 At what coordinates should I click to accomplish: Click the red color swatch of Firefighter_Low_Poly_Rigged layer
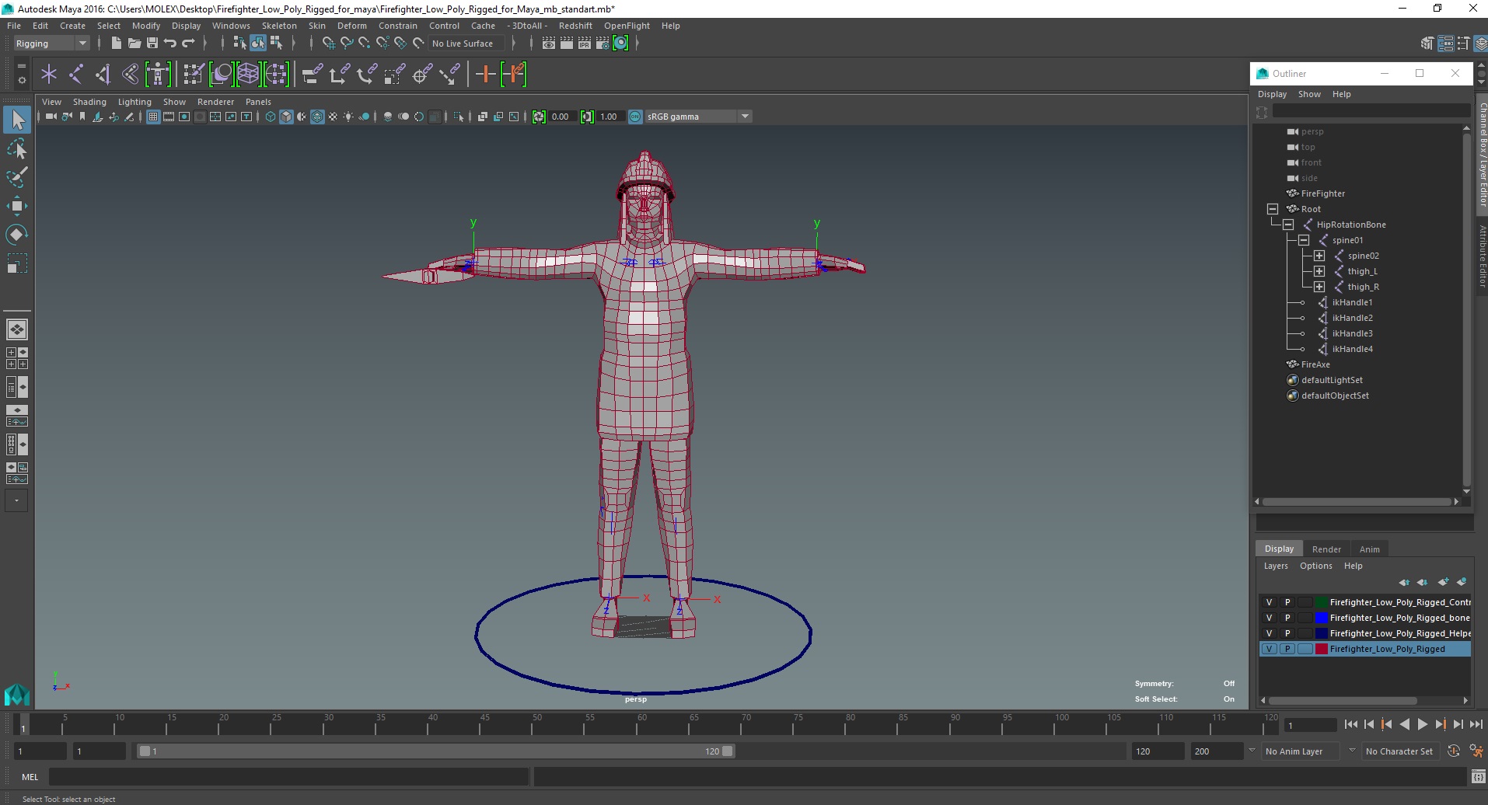click(1321, 649)
